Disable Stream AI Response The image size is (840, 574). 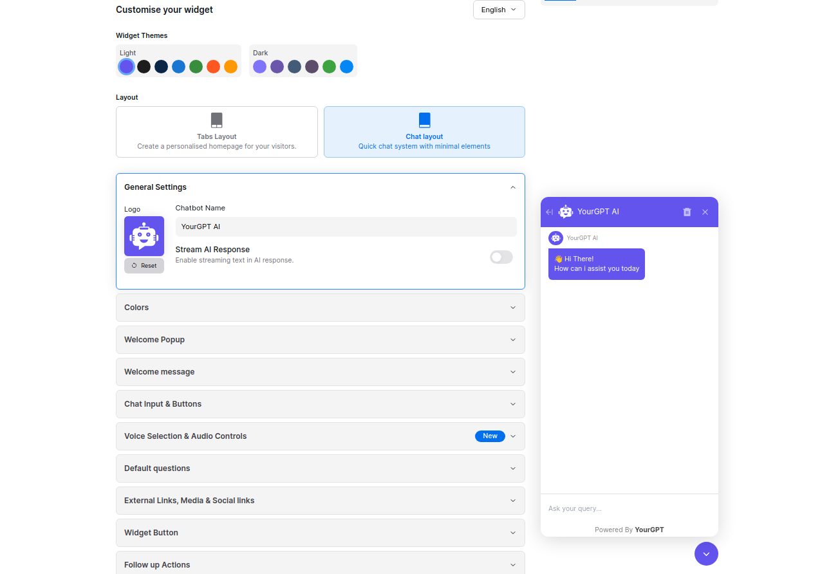point(501,257)
